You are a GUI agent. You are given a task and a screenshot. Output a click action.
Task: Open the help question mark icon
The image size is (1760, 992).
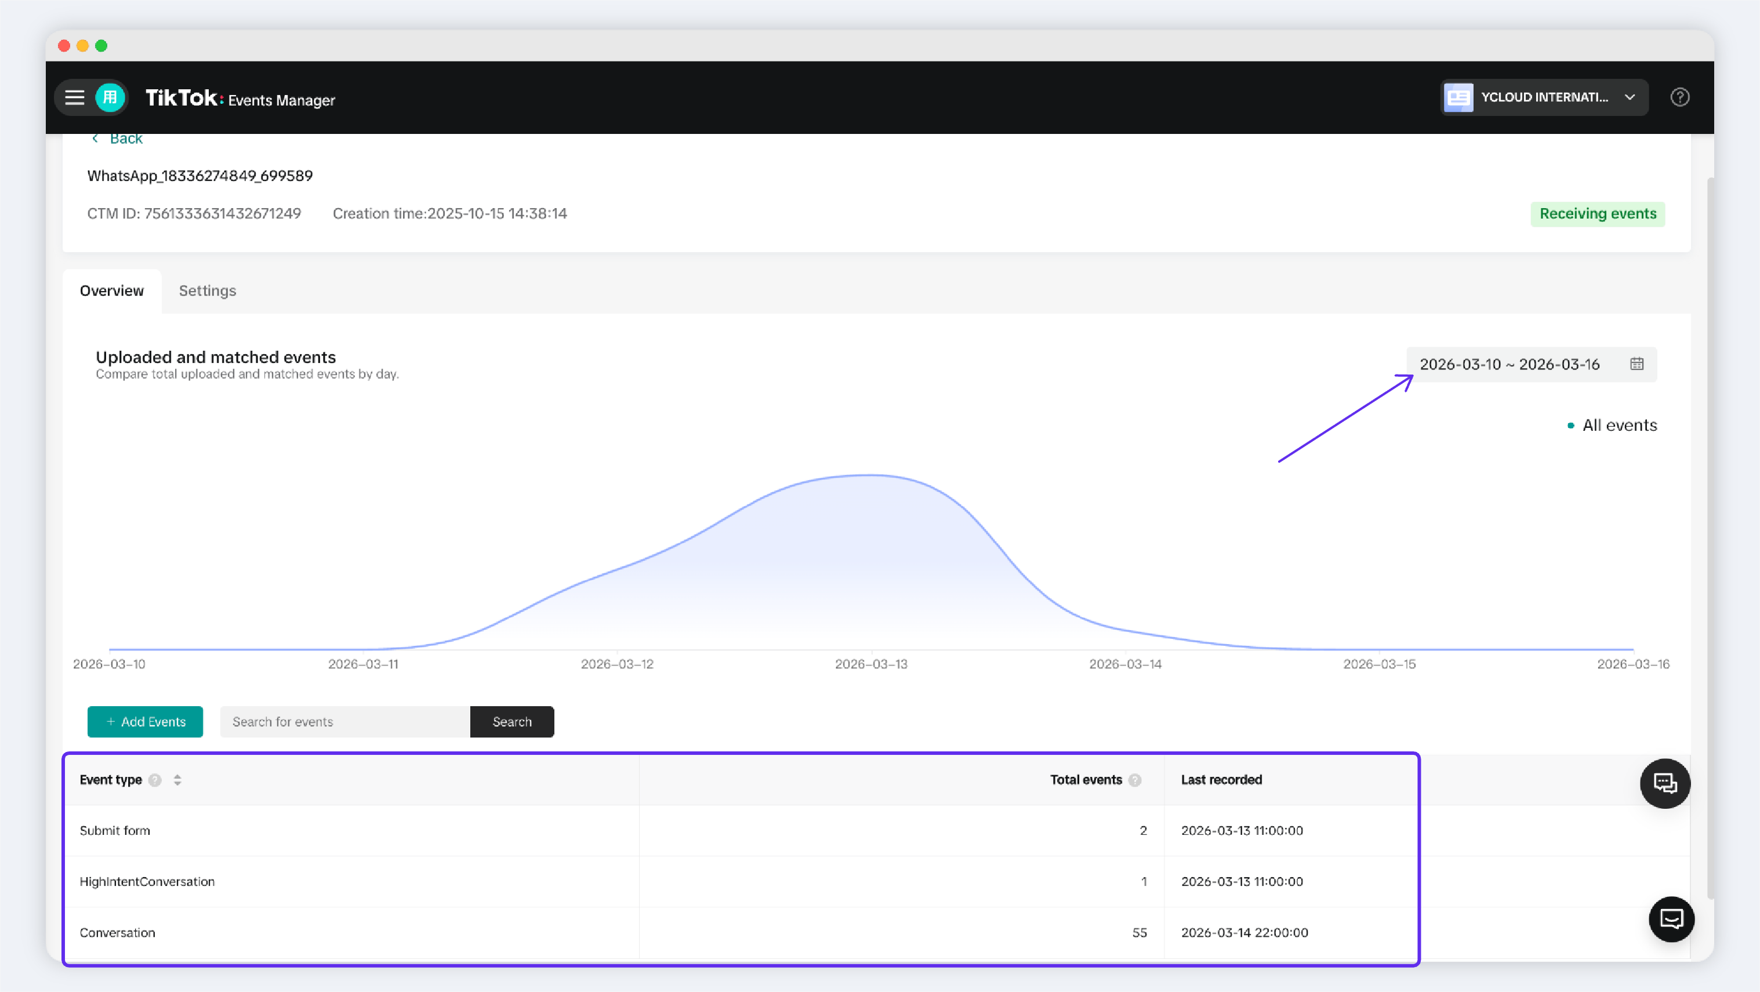click(x=1680, y=98)
